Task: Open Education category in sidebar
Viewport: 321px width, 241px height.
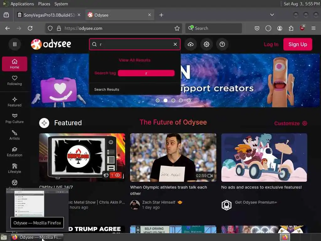Action: [14, 152]
